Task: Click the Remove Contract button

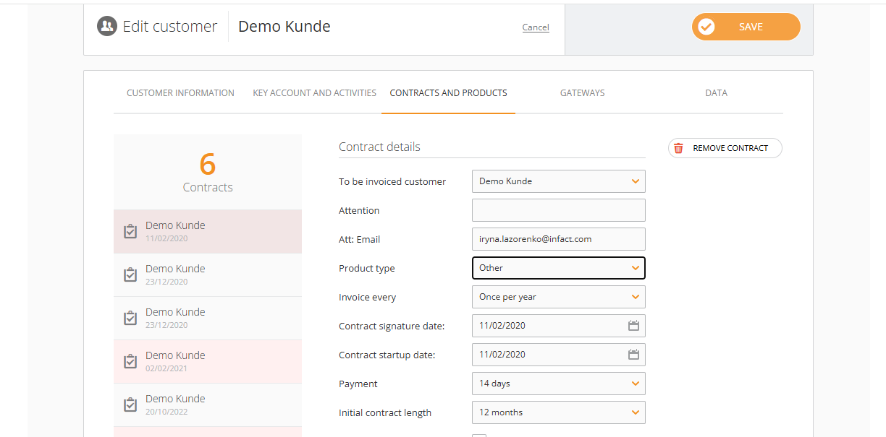Action: (x=725, y=148)
